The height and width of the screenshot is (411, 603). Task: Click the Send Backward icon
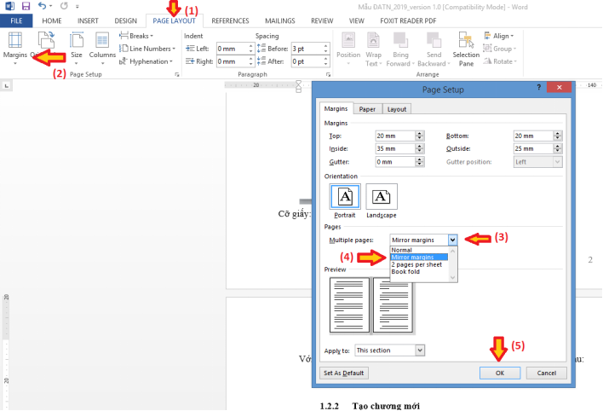[434, 48]
